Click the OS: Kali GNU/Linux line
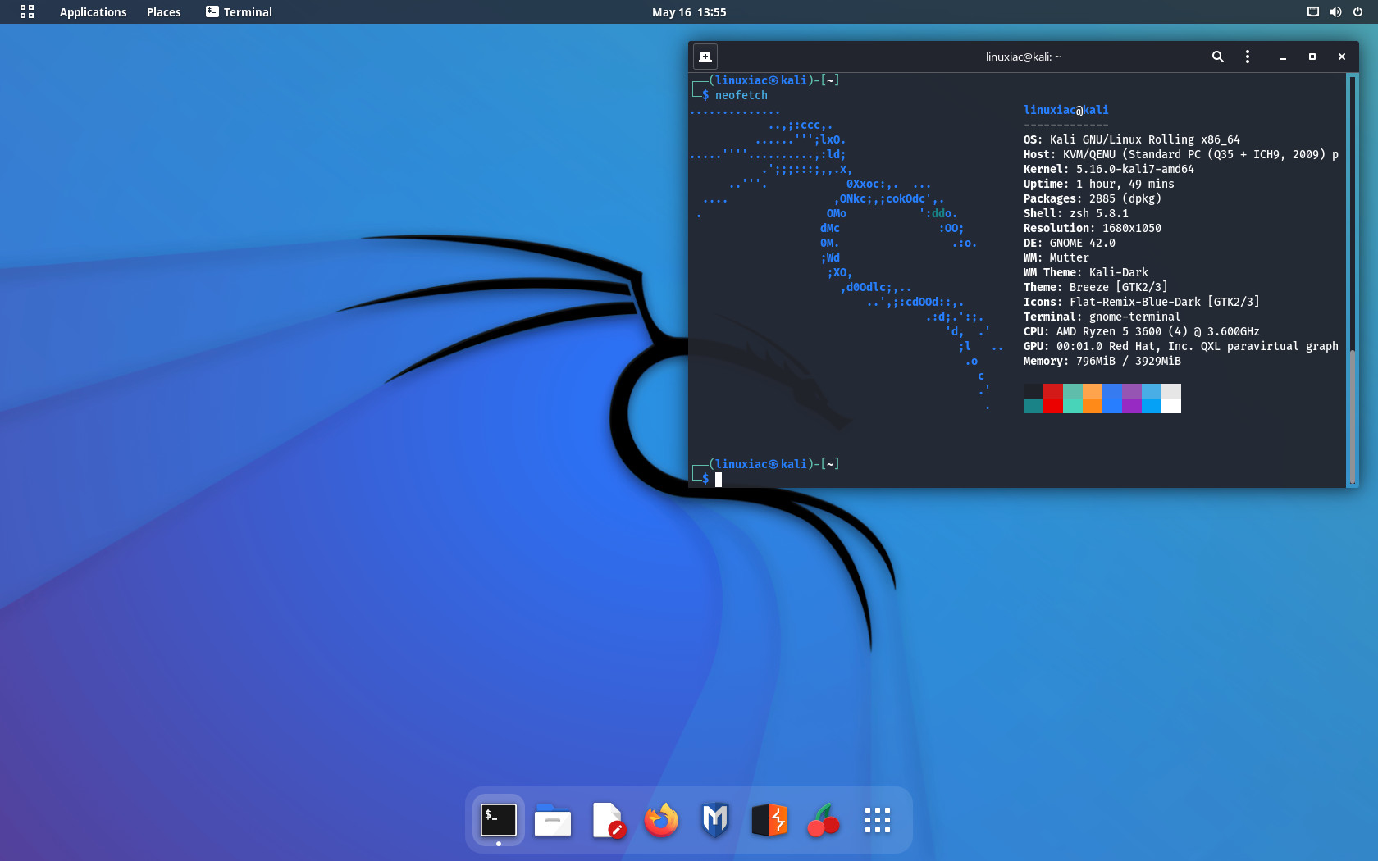The height and width of the screenshot is (861, 1378). click(1132, 139)
